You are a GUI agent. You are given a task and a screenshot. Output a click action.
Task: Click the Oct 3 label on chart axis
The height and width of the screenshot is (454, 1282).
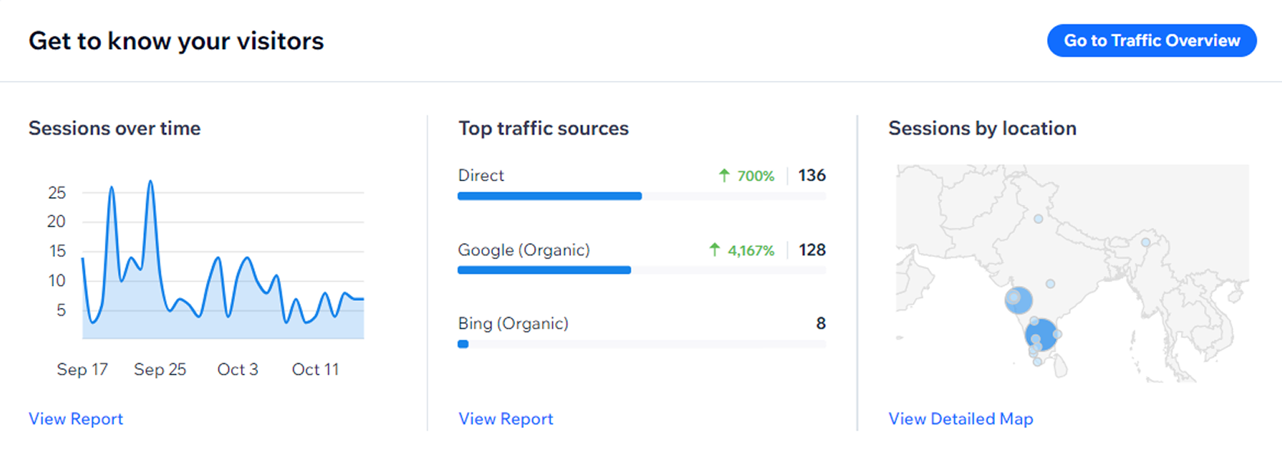238,369
